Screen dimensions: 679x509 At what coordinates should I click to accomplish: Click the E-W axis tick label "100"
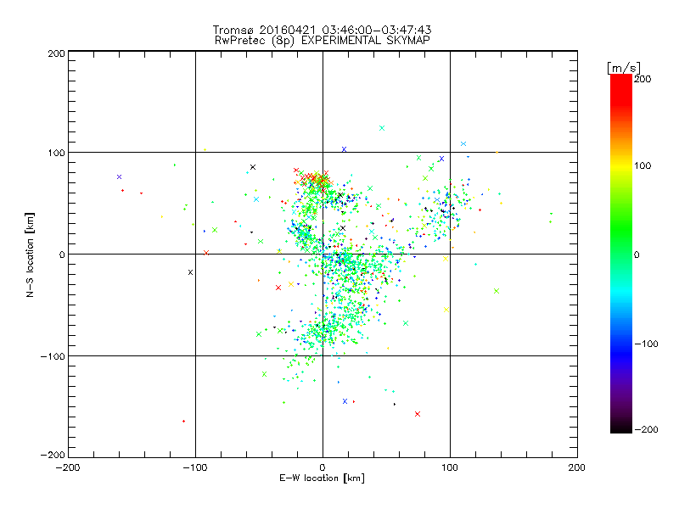[x=450, y=467]
